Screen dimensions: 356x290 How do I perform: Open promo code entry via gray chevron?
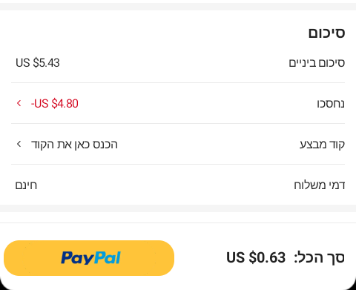click(x=19, y=144)
